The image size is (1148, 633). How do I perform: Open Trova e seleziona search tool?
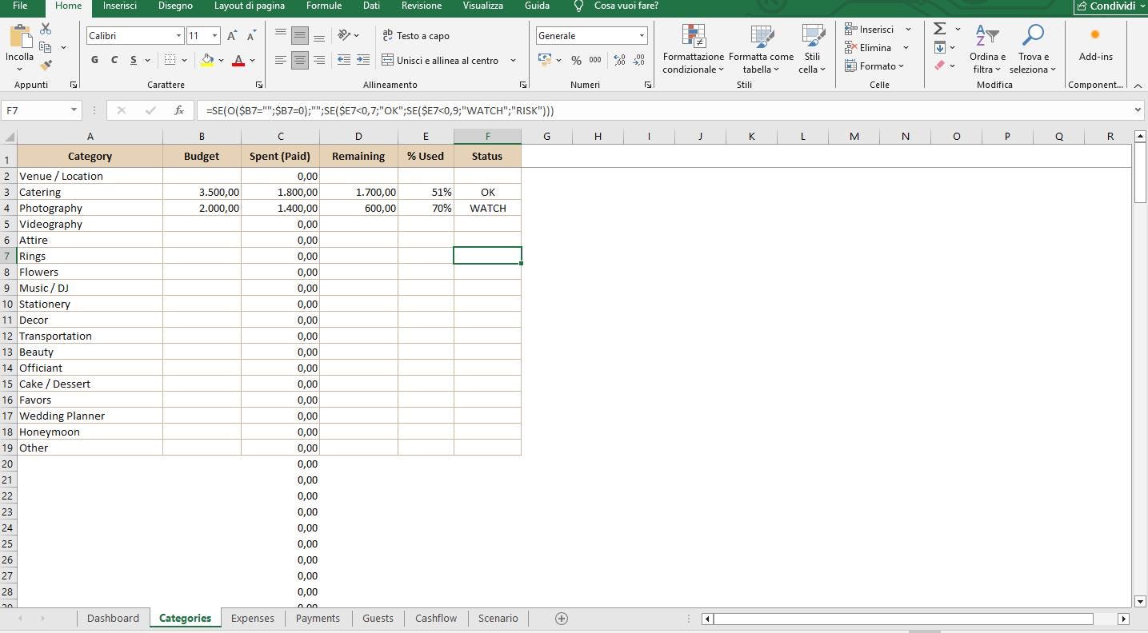click(x=1033, y=48)
